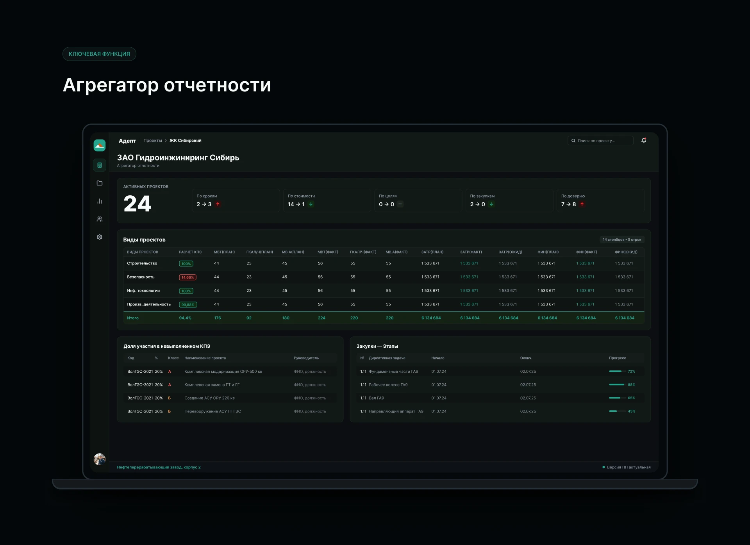
Task: Click the Итого total row label
Action: pos(133,318)
